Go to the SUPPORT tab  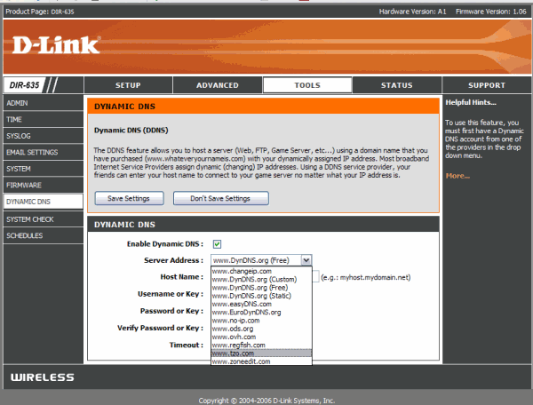(x=487, y=85)
